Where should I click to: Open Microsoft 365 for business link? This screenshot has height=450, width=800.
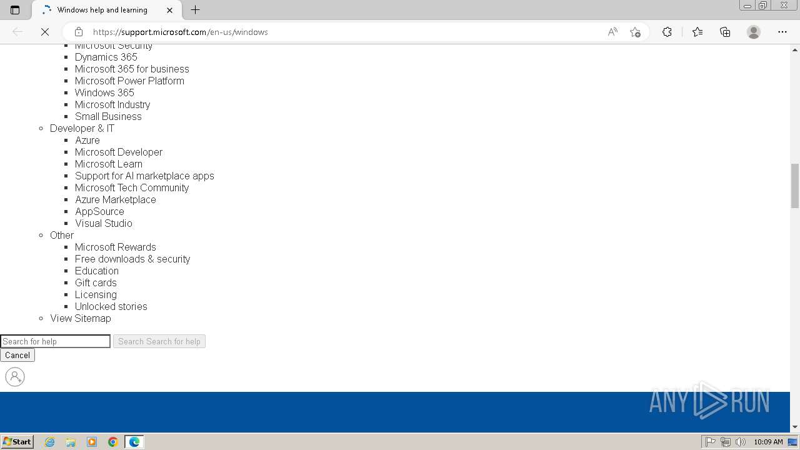(132, 69)
